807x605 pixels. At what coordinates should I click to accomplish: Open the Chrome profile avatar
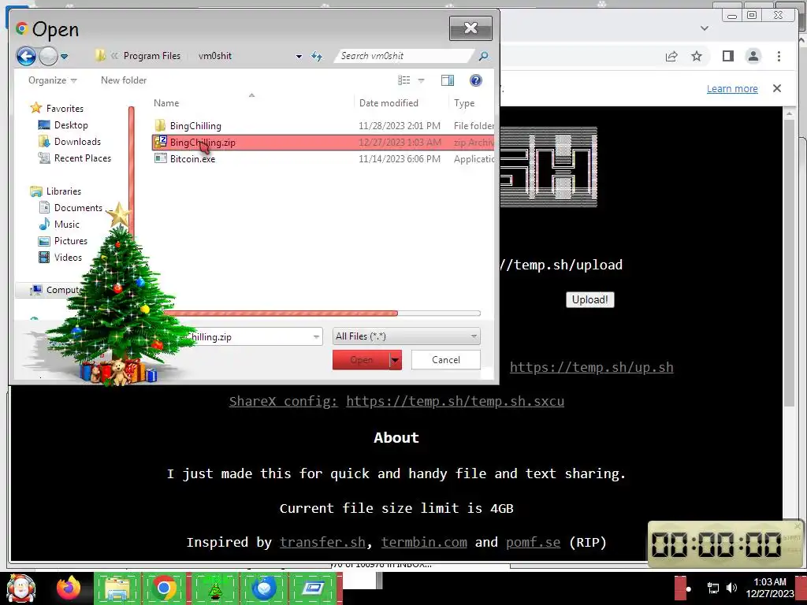tap(753, 56)
